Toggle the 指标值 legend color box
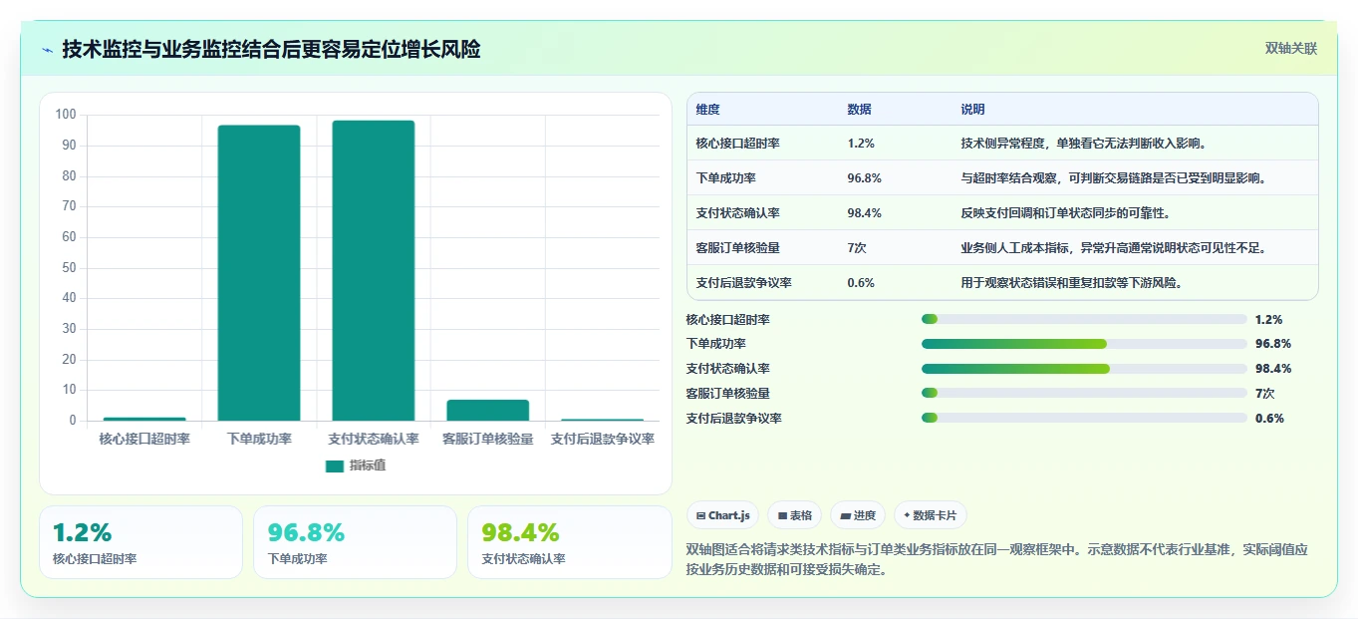The width and height of the screenshot is (1358, 619). [x=335, y=465]
